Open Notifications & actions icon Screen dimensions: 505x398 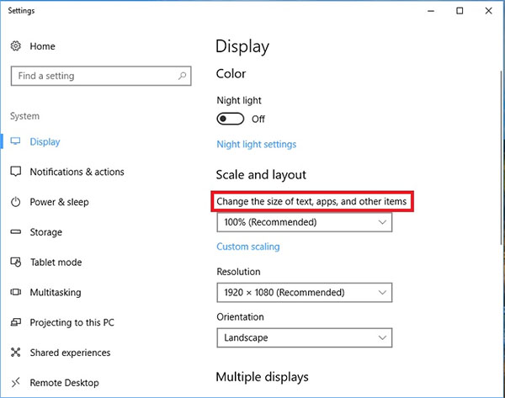pyautogui.click(x=15, y=172)
